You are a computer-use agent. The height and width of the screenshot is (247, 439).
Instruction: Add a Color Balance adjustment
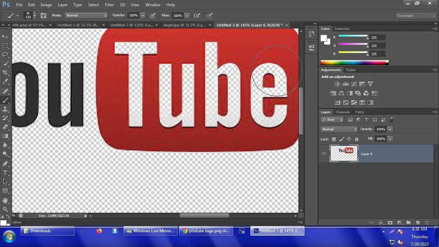click(341, 93)
